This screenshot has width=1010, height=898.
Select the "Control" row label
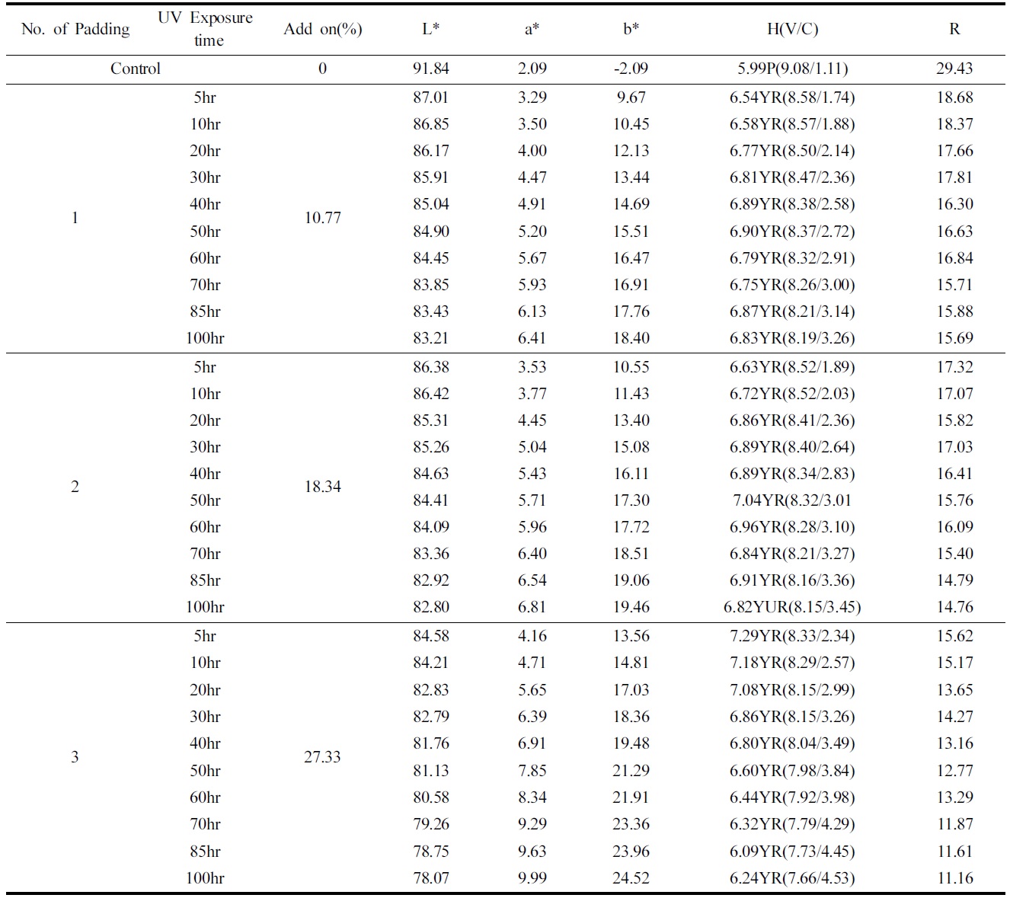pos(136,69)
